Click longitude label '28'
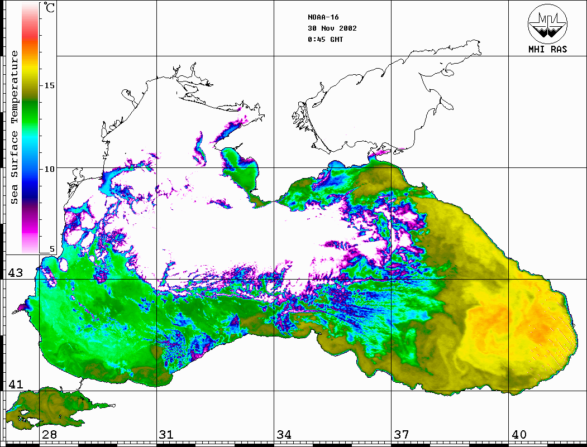 tap(49, 435)
